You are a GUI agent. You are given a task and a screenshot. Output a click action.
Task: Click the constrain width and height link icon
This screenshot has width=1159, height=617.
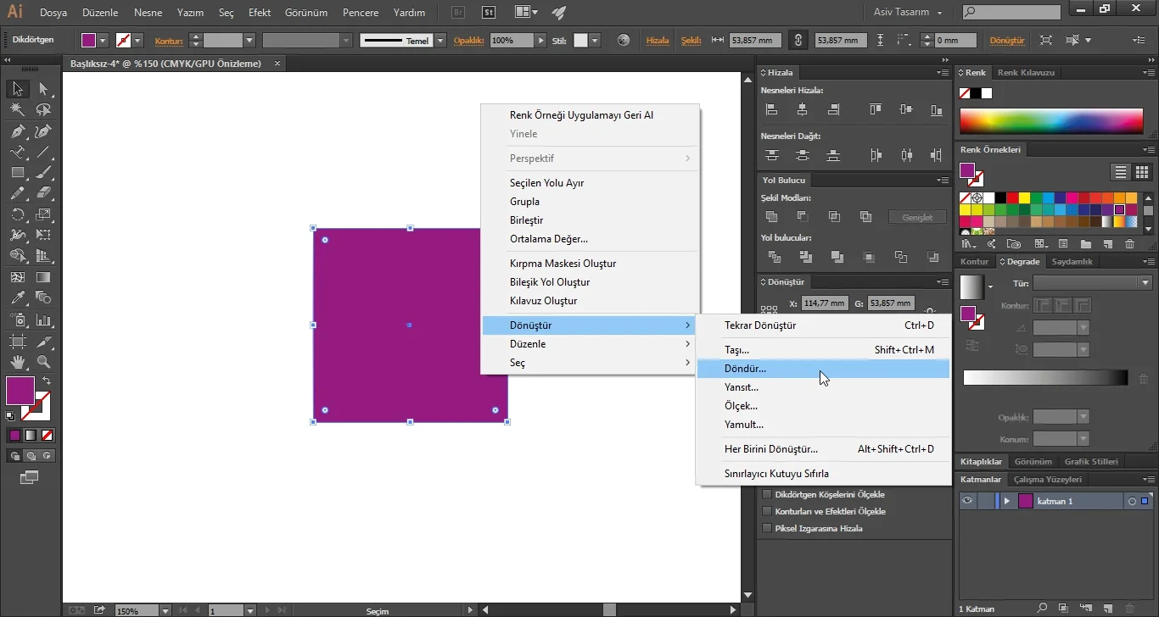[x=797, y=40]
